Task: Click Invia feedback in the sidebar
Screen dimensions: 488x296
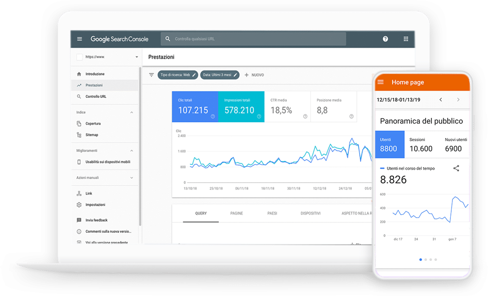Action: 104,220
